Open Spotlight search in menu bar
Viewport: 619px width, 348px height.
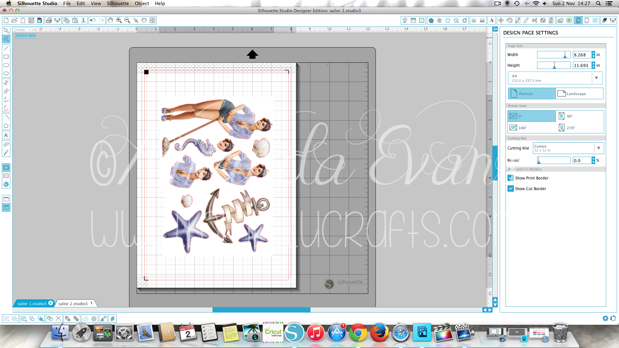pyautogui.click(x=598, y=4)
